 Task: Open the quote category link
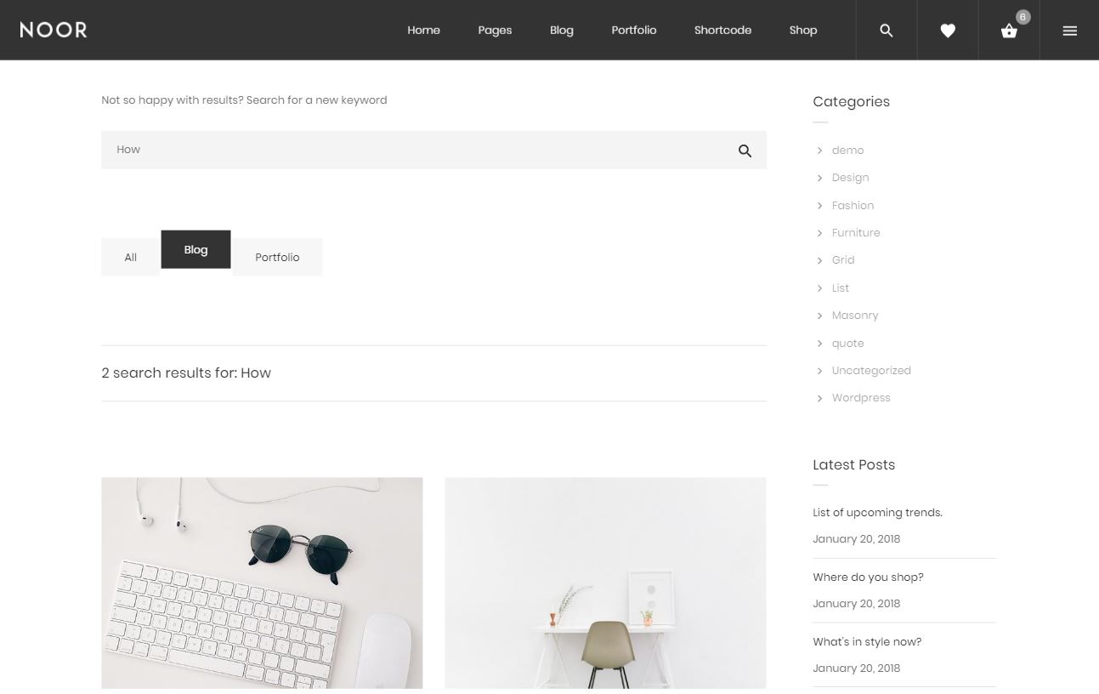tap(847, 344)
